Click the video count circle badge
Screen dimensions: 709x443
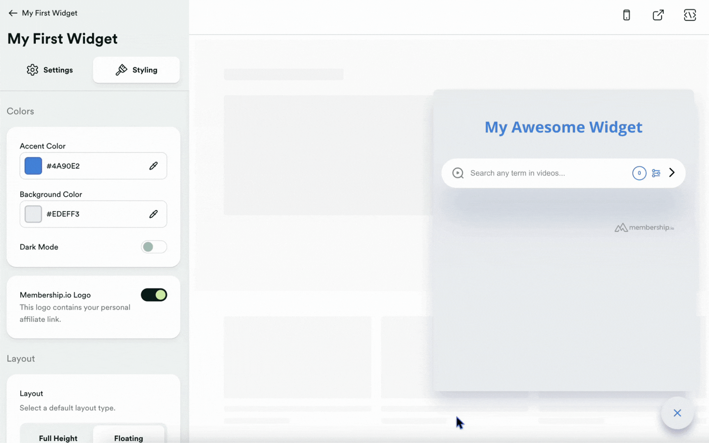(x=639, y=173)
